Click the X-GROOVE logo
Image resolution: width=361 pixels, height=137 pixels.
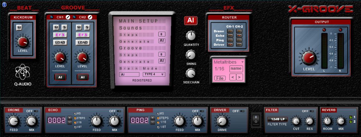pyautogui.click(x=320, y=9)
